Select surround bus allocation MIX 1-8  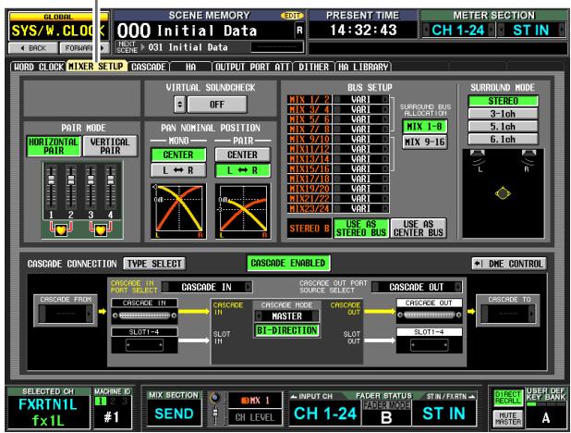425,127
